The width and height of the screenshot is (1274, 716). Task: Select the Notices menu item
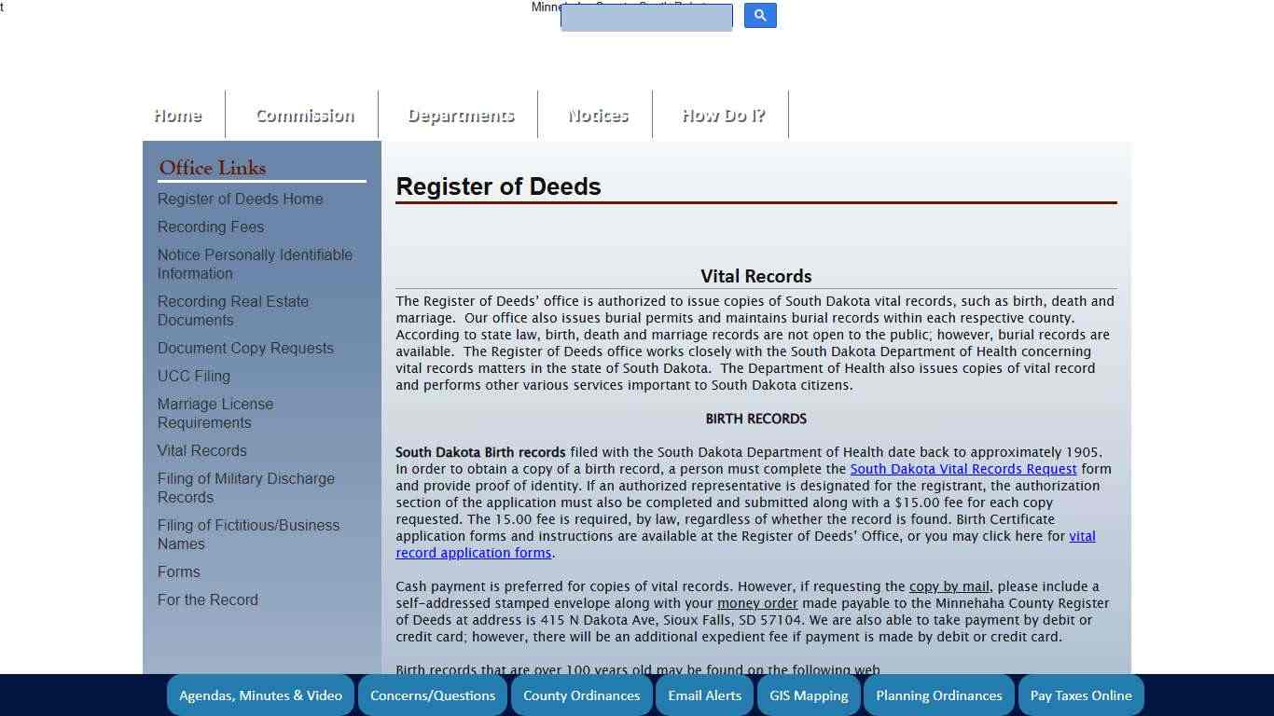tap(597, 115)
